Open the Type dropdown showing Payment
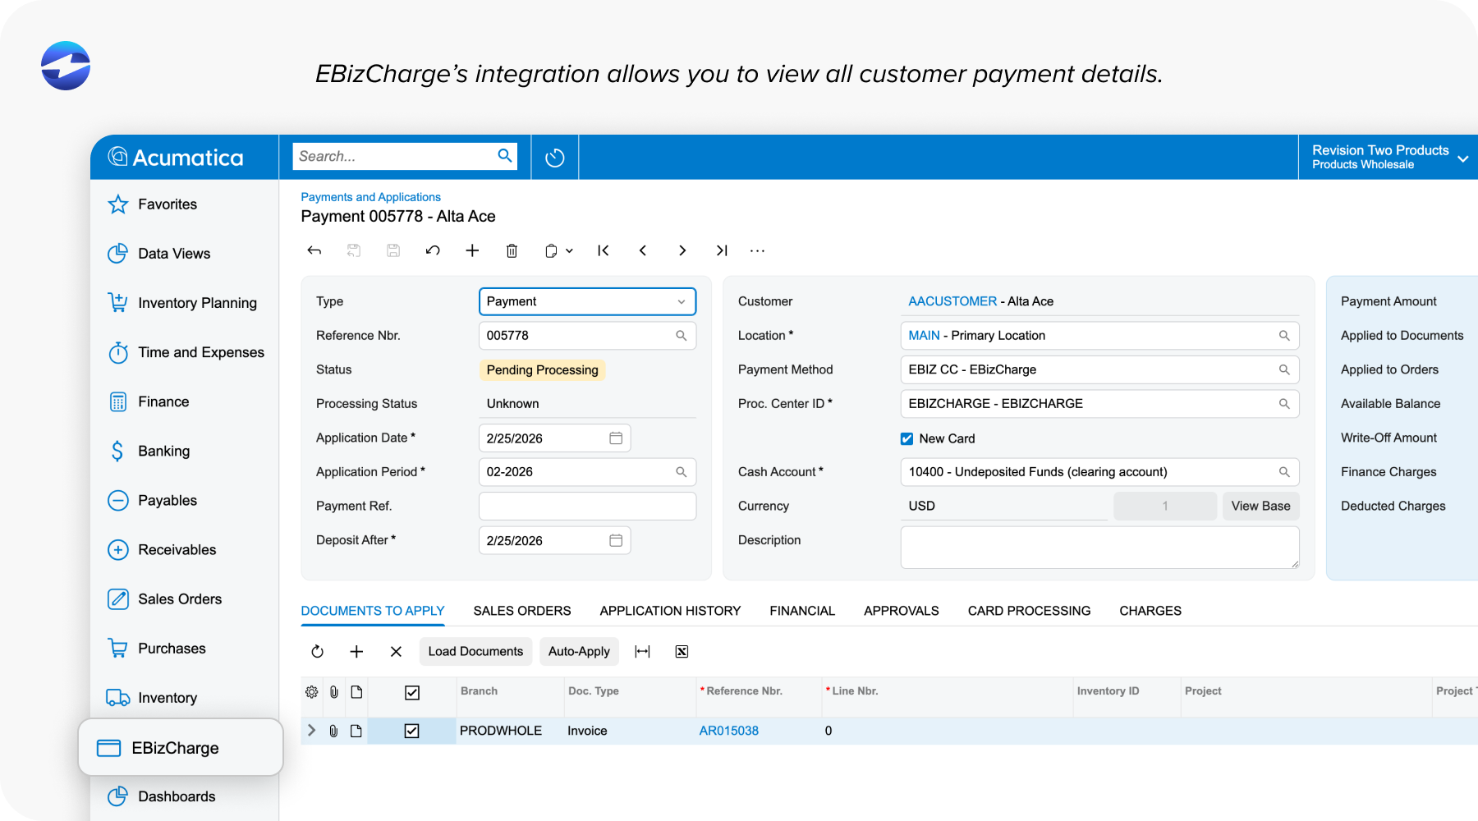1478x821 pixels. tap(681, 301)
